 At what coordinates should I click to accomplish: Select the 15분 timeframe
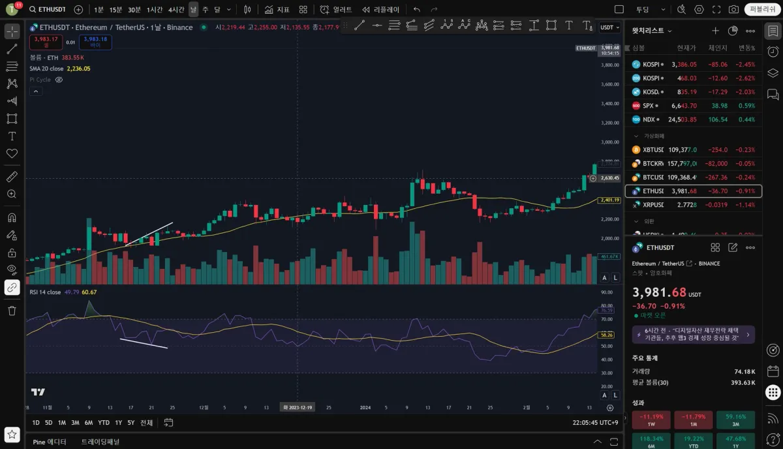coord(115,10)
